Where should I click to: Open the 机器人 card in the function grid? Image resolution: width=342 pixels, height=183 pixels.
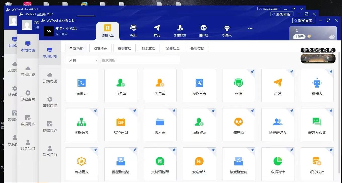click(317, 85)
